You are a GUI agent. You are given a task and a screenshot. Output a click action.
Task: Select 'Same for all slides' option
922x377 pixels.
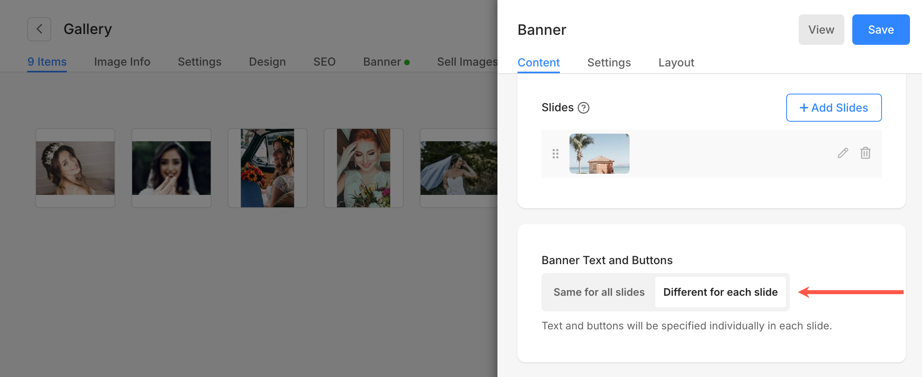point(599,292)
